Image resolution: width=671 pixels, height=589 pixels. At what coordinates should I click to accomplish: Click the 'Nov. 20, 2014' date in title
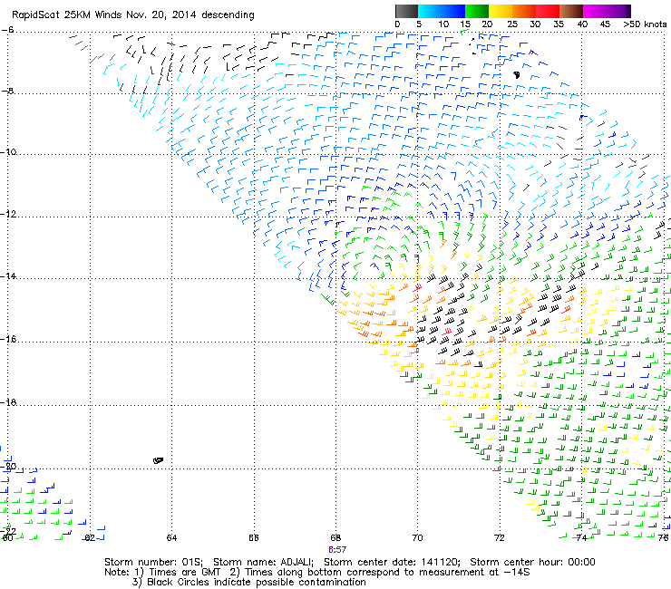tap(161, 15)
